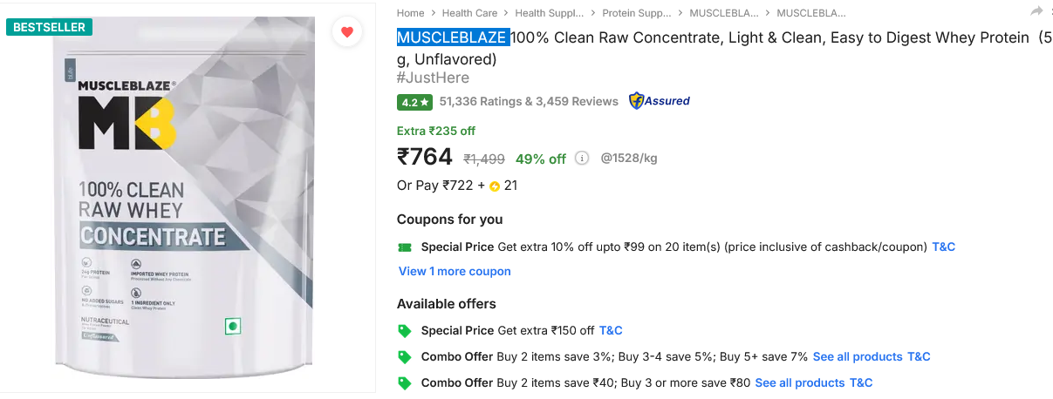See all products for ₹40 combo offer

(799, 383)
